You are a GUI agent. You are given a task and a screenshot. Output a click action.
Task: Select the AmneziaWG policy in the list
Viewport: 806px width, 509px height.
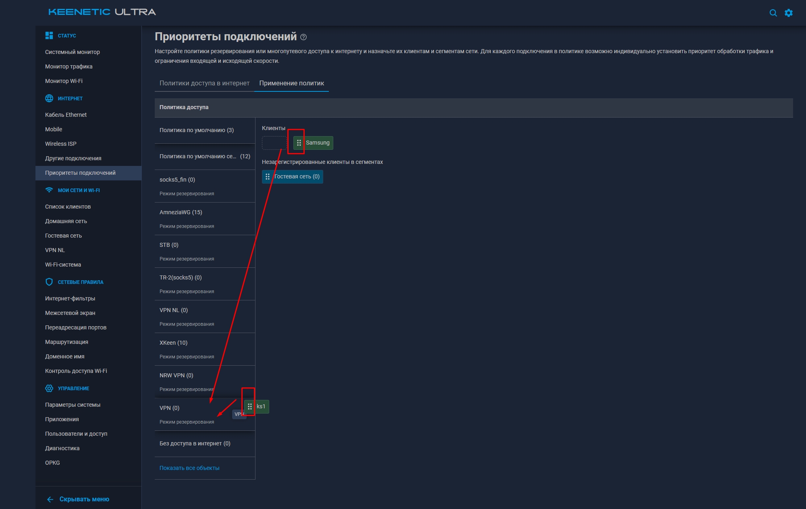pyautogui.click(x=181, y=212)
